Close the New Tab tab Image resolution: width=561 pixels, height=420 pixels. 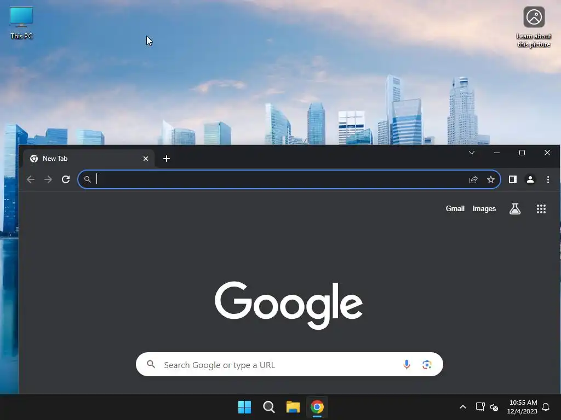point(146,159)
